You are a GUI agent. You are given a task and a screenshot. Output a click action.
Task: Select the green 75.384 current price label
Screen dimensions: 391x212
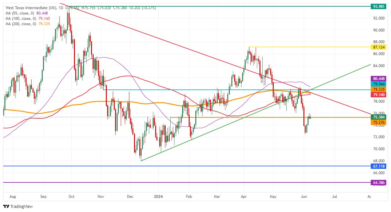(x=379, y=117)
